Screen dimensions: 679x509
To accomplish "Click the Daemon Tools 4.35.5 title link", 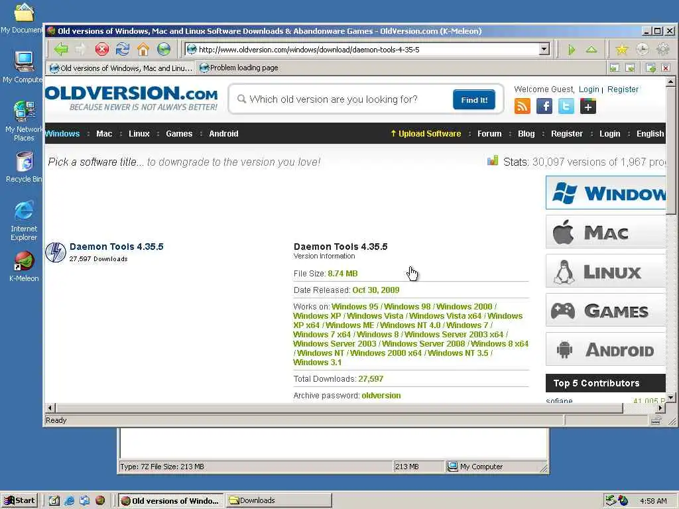I will tap(117, 247).
